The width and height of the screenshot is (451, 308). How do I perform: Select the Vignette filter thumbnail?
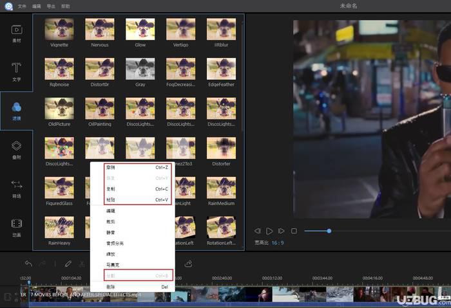click(59, 29)
